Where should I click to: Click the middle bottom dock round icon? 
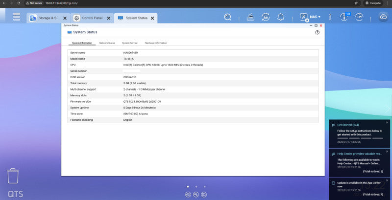click(196, 195)
